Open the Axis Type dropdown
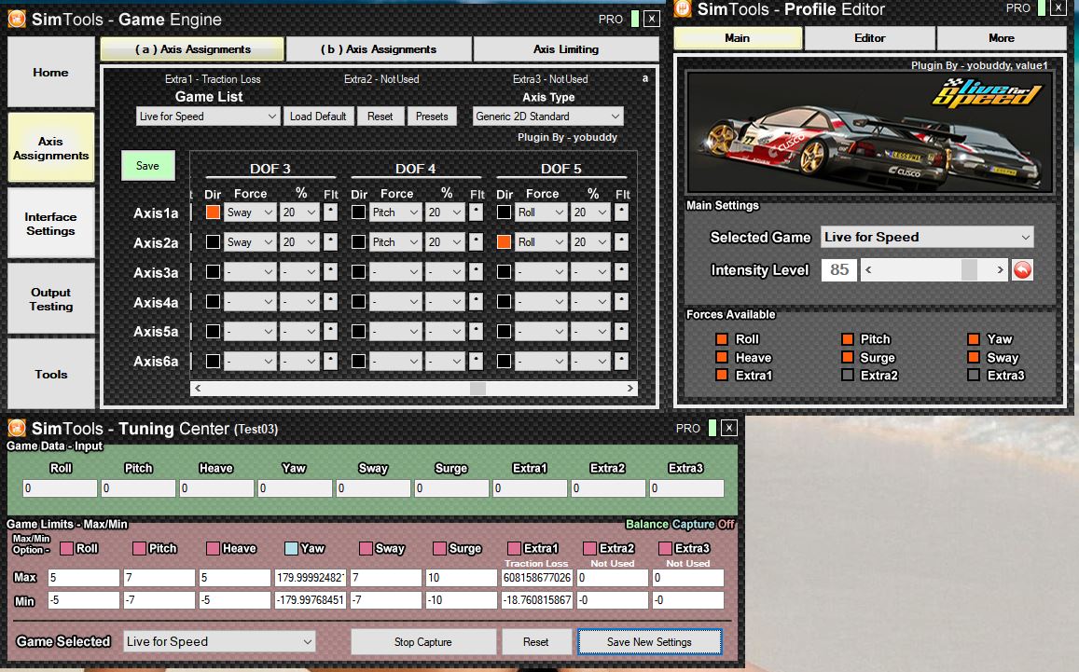 click(x=547, y=117)
